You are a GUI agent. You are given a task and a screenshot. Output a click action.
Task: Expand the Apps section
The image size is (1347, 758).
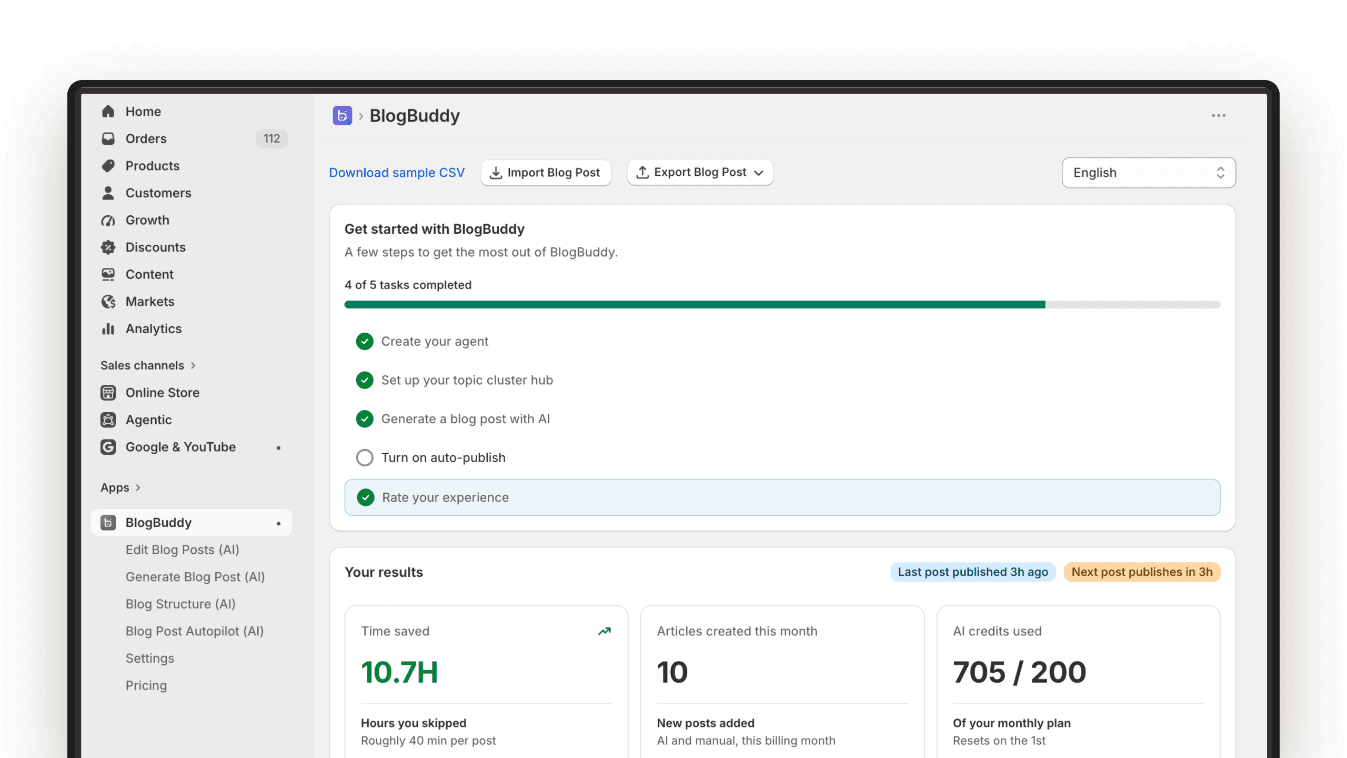click(120, 487)
